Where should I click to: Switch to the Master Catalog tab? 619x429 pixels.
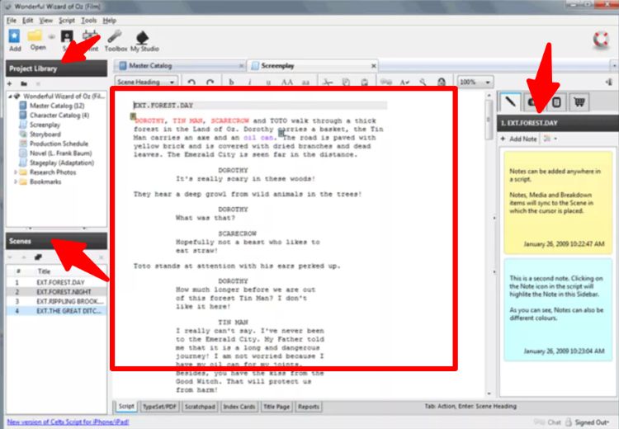pos(180,65)
